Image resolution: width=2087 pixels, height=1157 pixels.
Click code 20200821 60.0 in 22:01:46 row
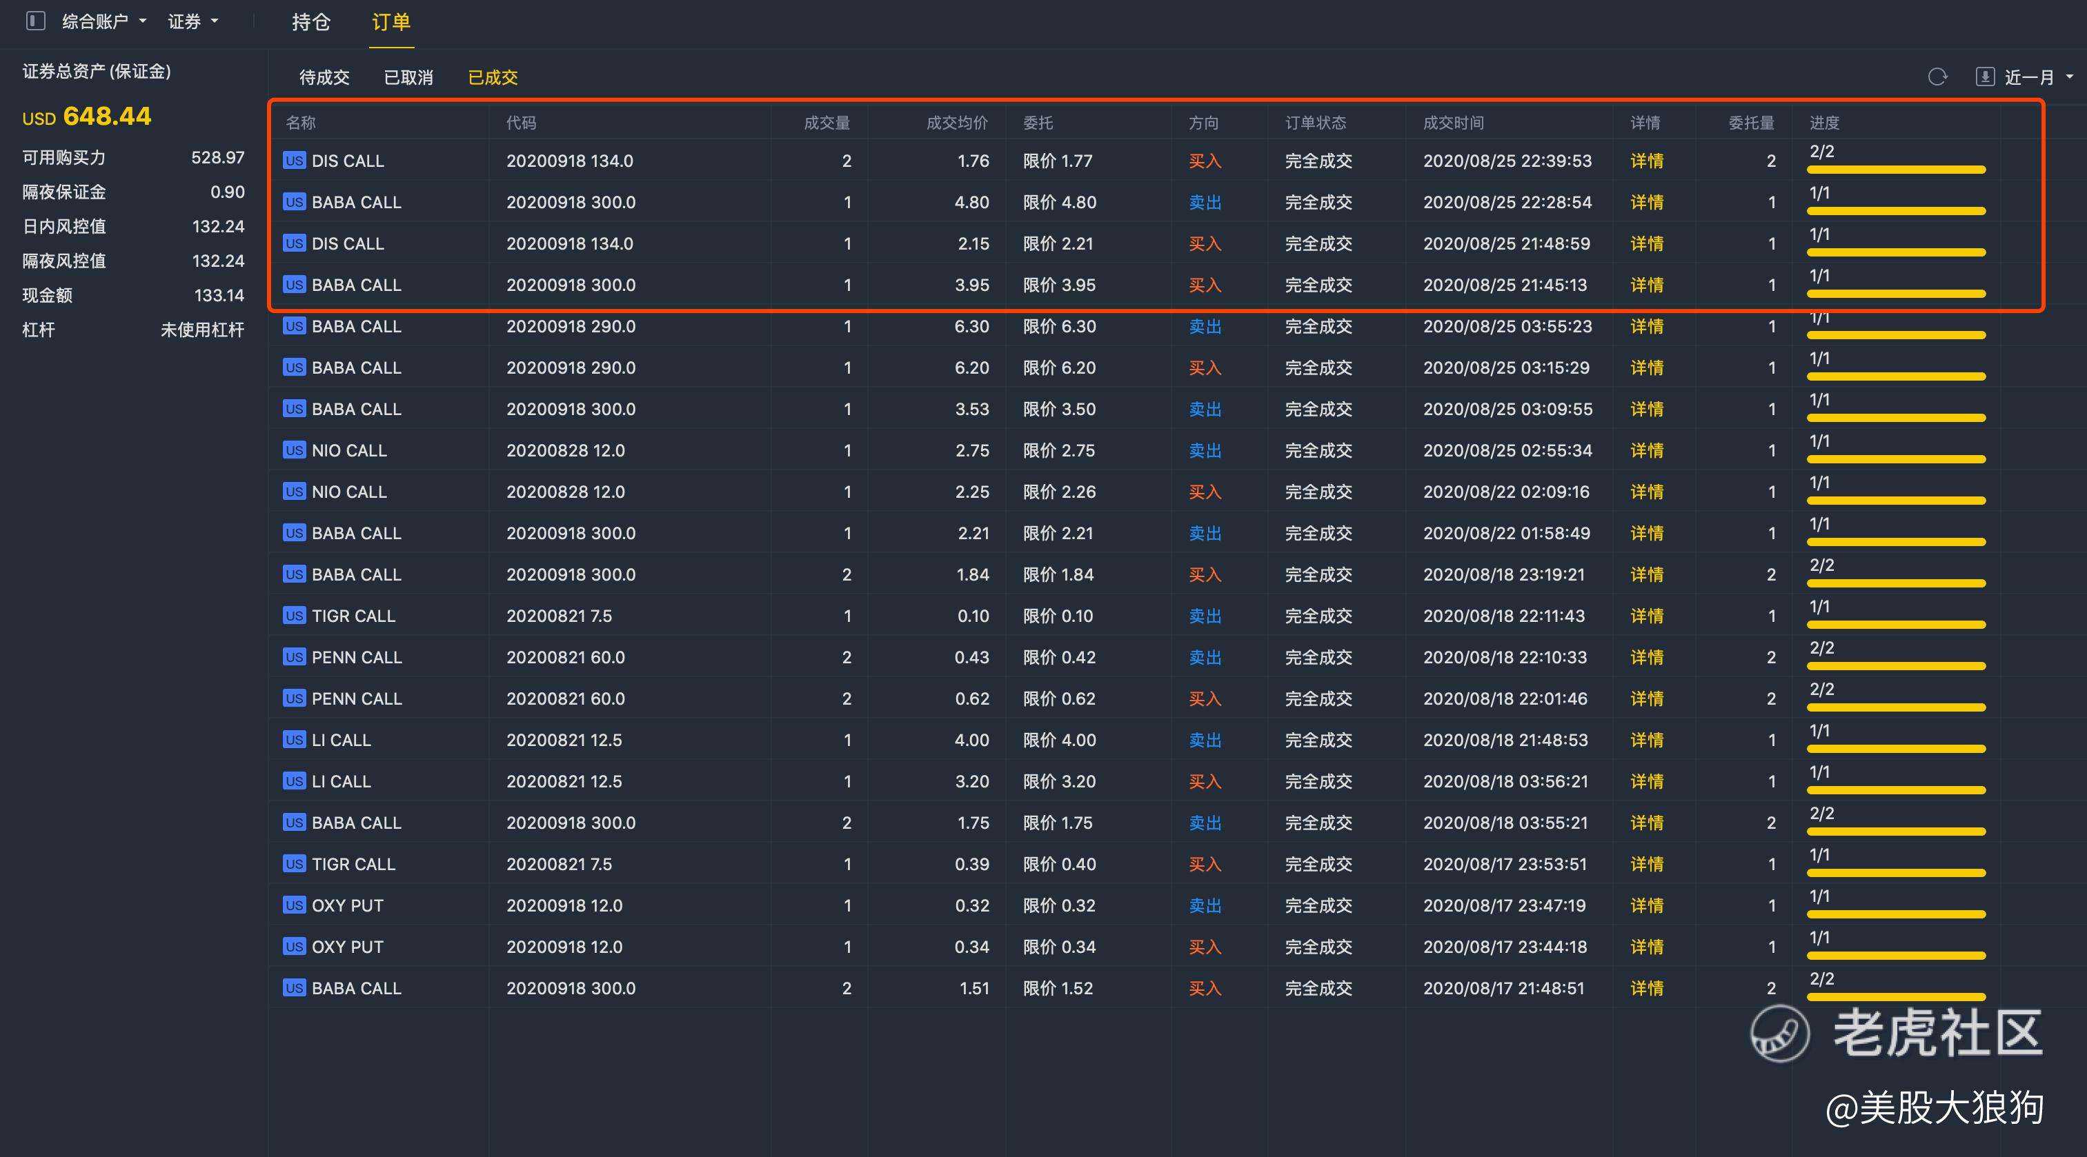pyautogui.click(x=566, y=698)
